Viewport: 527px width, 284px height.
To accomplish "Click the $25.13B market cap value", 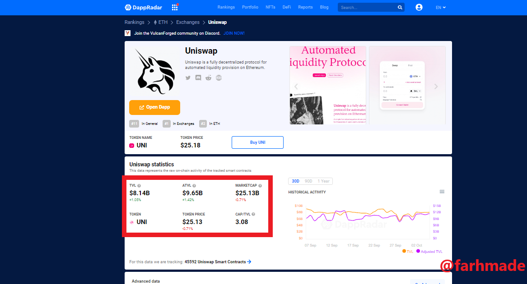I will pos(247,193).
